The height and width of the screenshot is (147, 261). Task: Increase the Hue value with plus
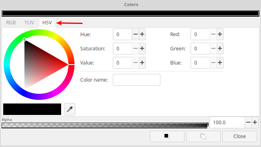pos(142,35)
